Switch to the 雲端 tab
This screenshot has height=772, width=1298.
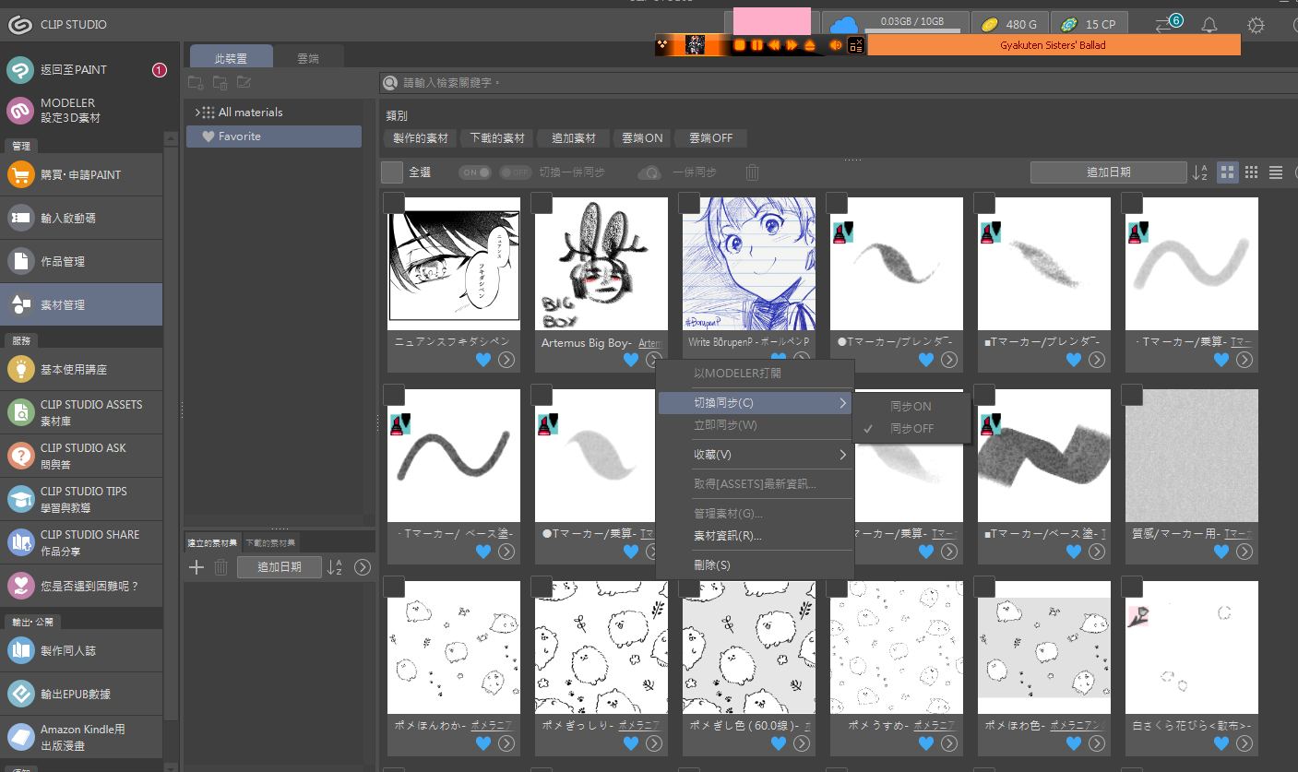coord(308,57)
